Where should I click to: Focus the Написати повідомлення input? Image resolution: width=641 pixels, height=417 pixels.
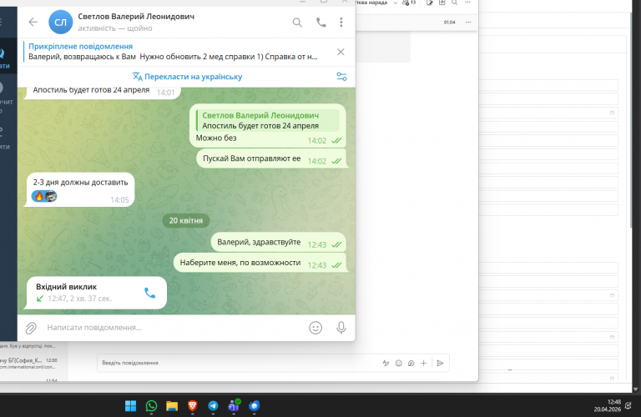(172, 328)
